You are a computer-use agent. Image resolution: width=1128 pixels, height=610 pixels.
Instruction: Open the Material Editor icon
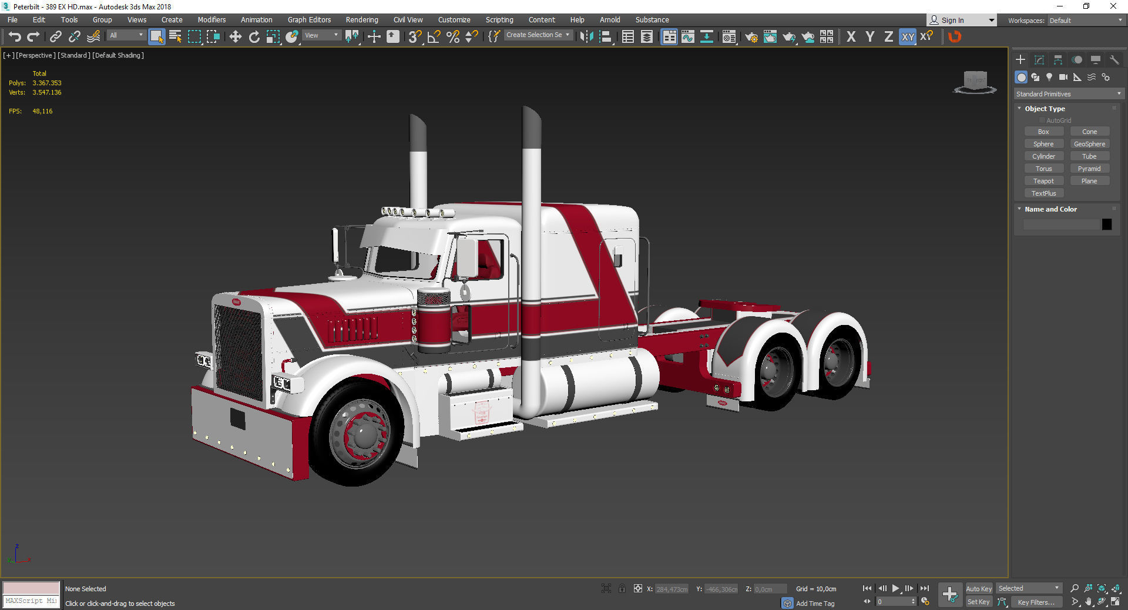[x=729, y=36]
